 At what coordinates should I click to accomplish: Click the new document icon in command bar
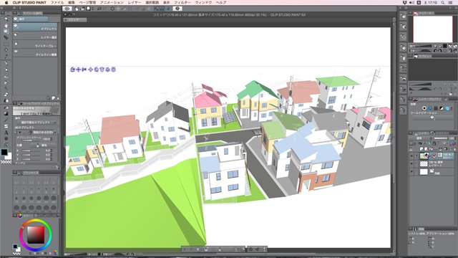(77, 9)
